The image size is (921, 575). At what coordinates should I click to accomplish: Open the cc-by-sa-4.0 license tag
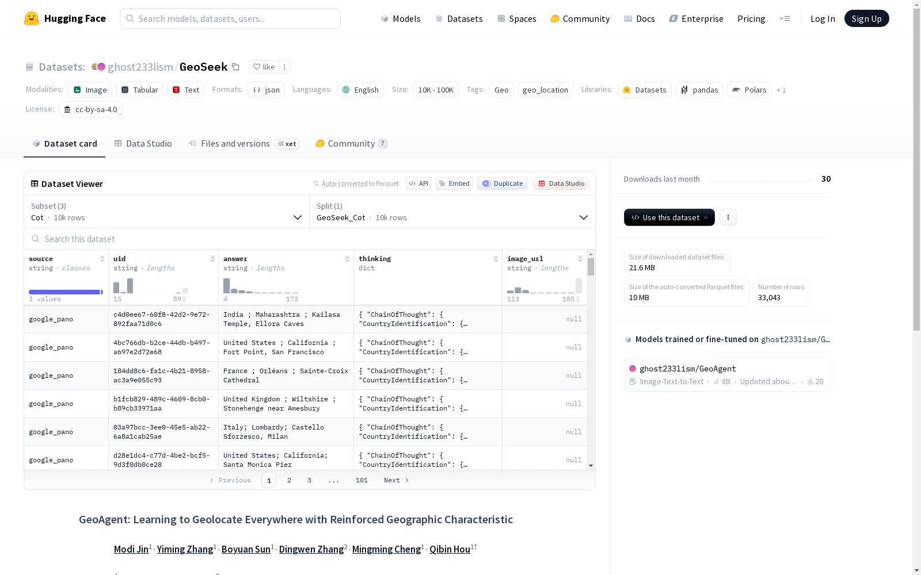91,109
